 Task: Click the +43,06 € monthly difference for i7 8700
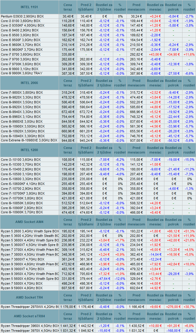coord(155,54)
